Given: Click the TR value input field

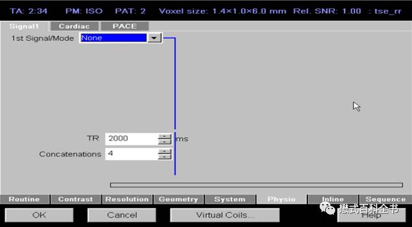Looking at the screenshot, I should [131, 139].
